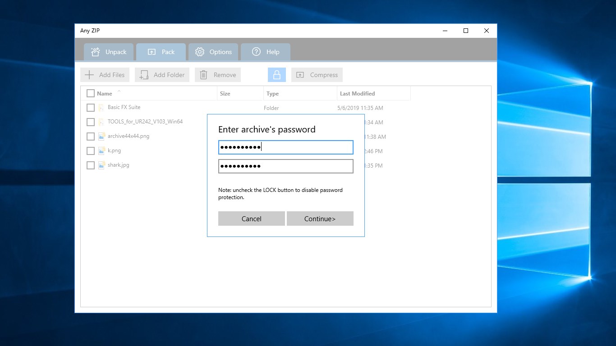The width and height of the screenshot is (616, 346).
Task: Select the file name Basic FX Suite
Action: 124,107
